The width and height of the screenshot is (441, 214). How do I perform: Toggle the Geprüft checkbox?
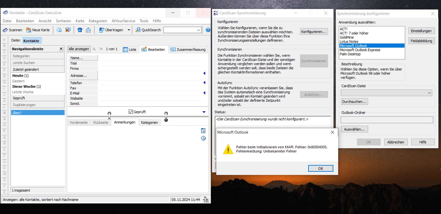pos(131,112)
